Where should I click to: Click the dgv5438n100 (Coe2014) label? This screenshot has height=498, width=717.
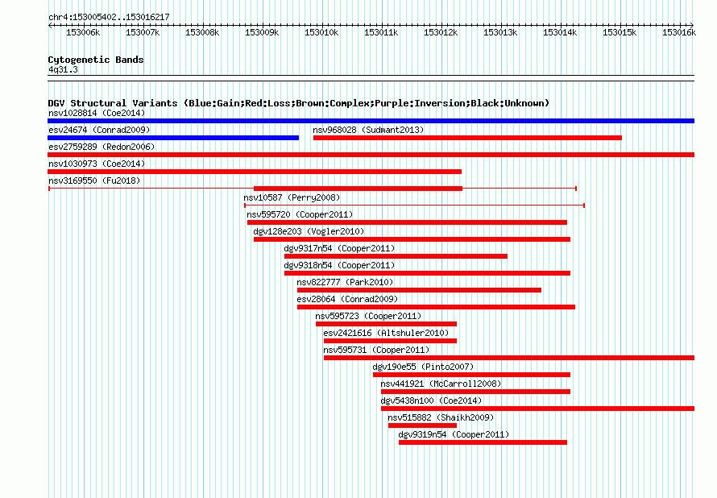431,400
